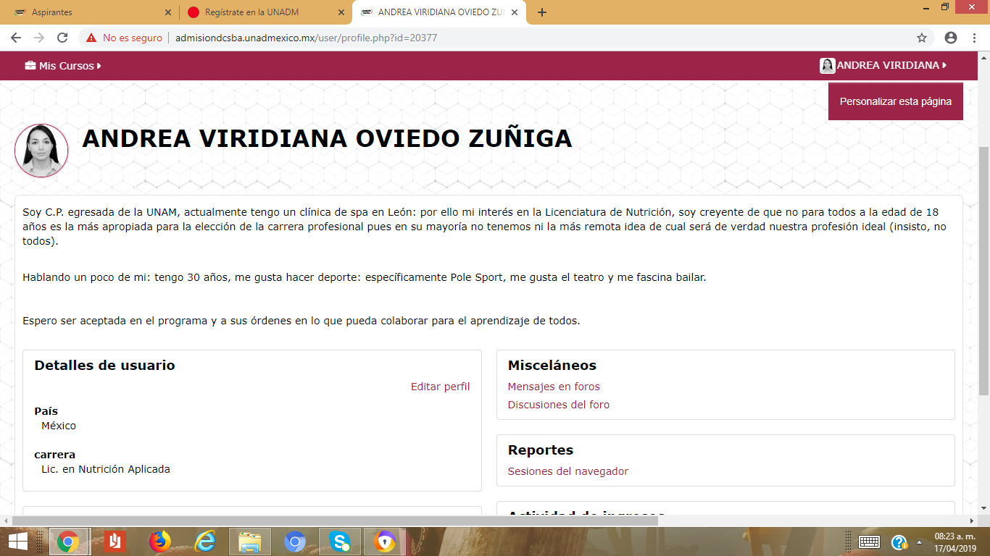Open the Editar perfil link
The height and width of the screenshot is (556, 990).
pos(440,387)
